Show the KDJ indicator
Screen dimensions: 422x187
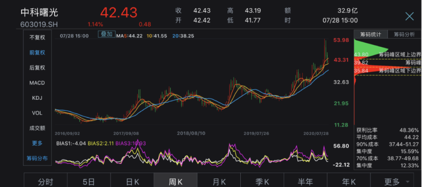tap(37, 98)
